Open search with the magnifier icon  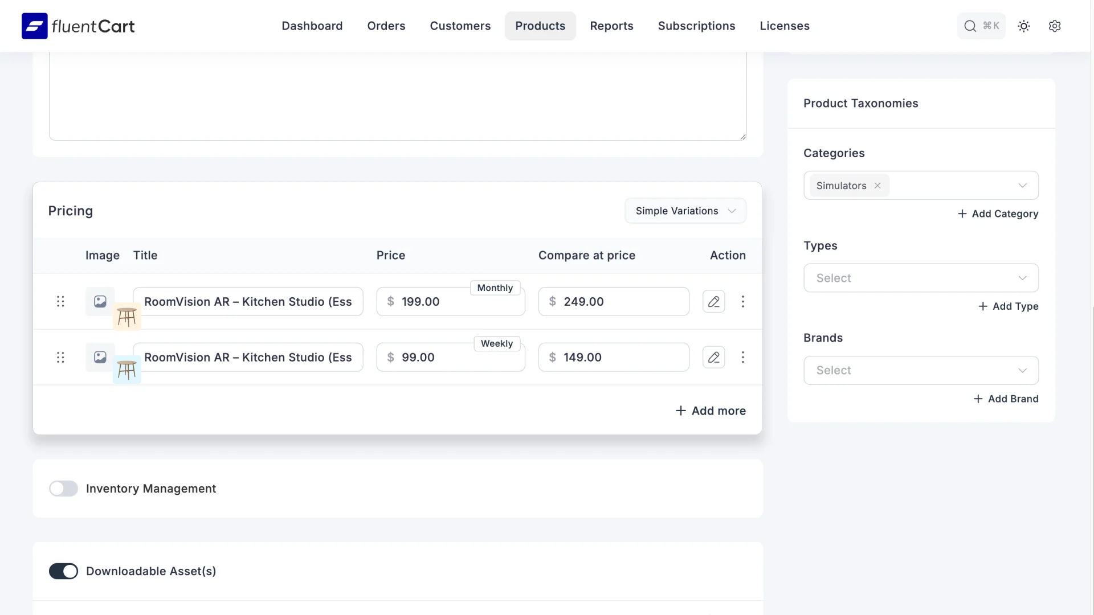click(970, 26)
